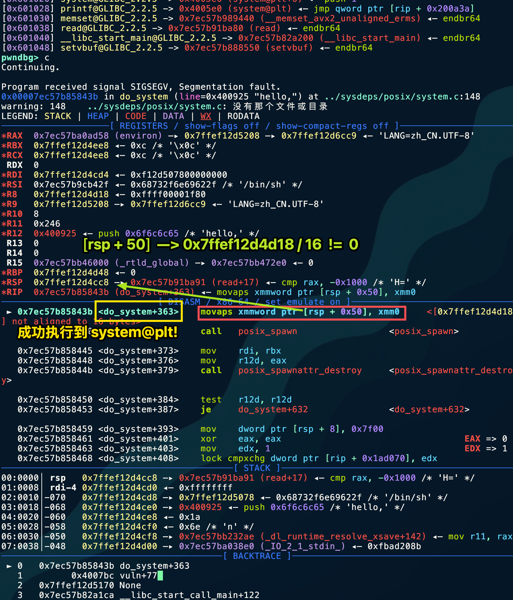Click the 'RDX' register label

coord(15,165)
